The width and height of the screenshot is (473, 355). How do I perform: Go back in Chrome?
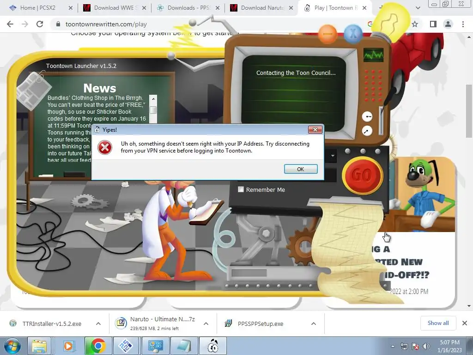(10, 24)
